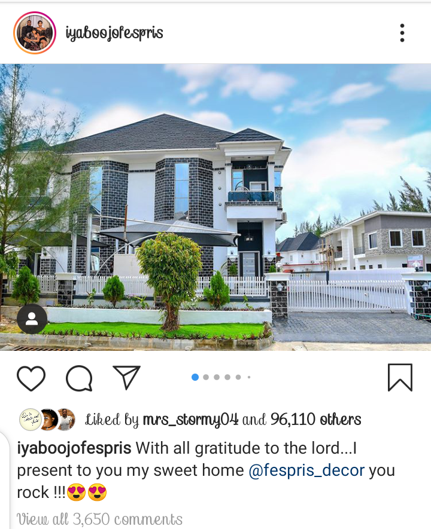
Task: View the 96,110 others likes list
Action: click(316, 420)
